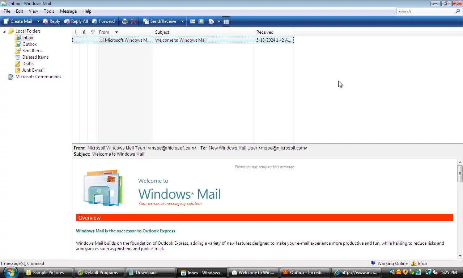
Task: Click the '1 message(s), 0 unread' status text
Action: (x=22, y=264)
